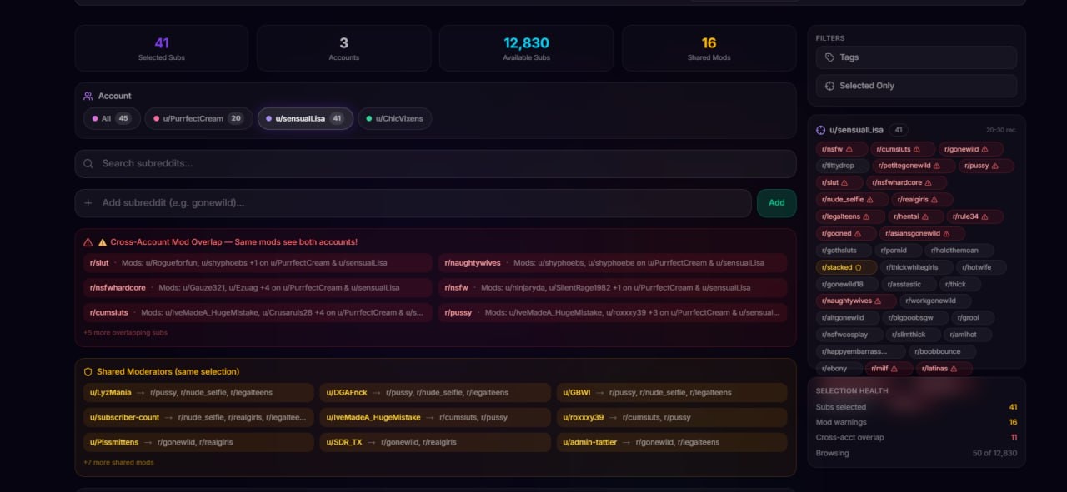Viewport: 1067px width, 492px height.
Task: Expand the +7 more shared mods list
Action: pos(120,462)
